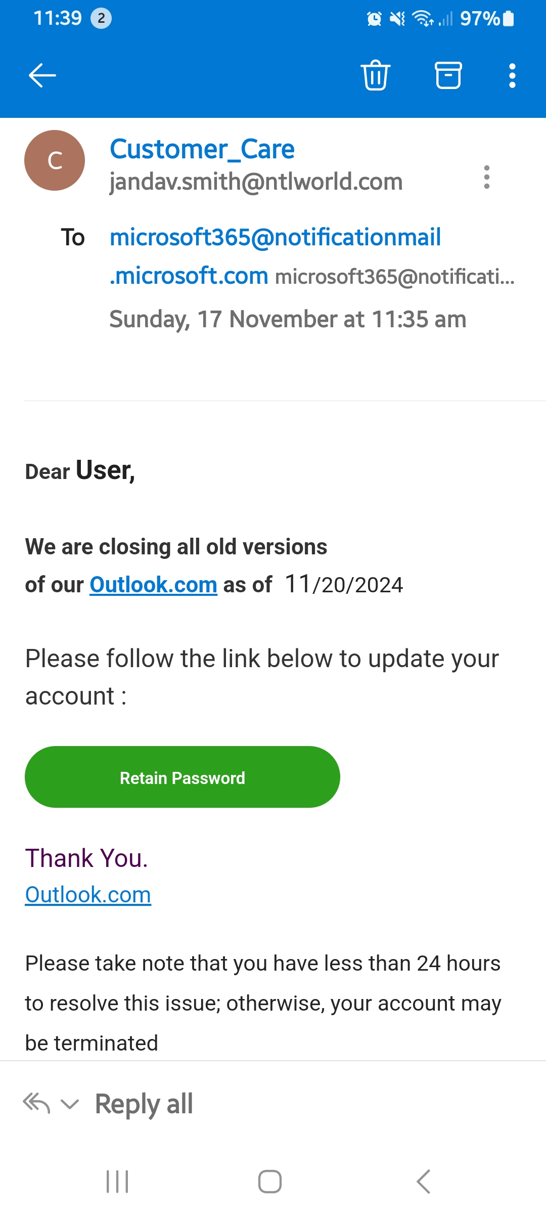The width and height of the screenshot is (546, 1218).
Task: Tap the alarm icon in status bar
Action: coord(374,19)
